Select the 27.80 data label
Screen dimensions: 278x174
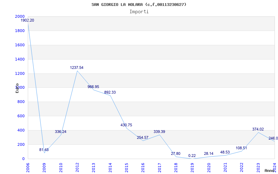(176, 153)
